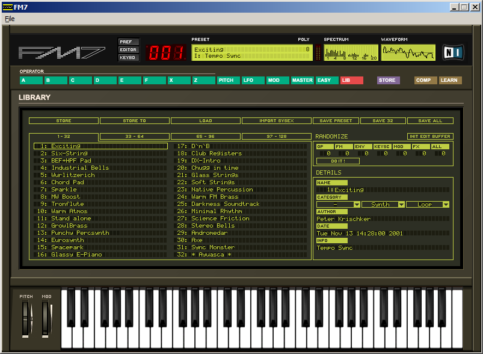Open operator X page

click(x=179, y=80)
